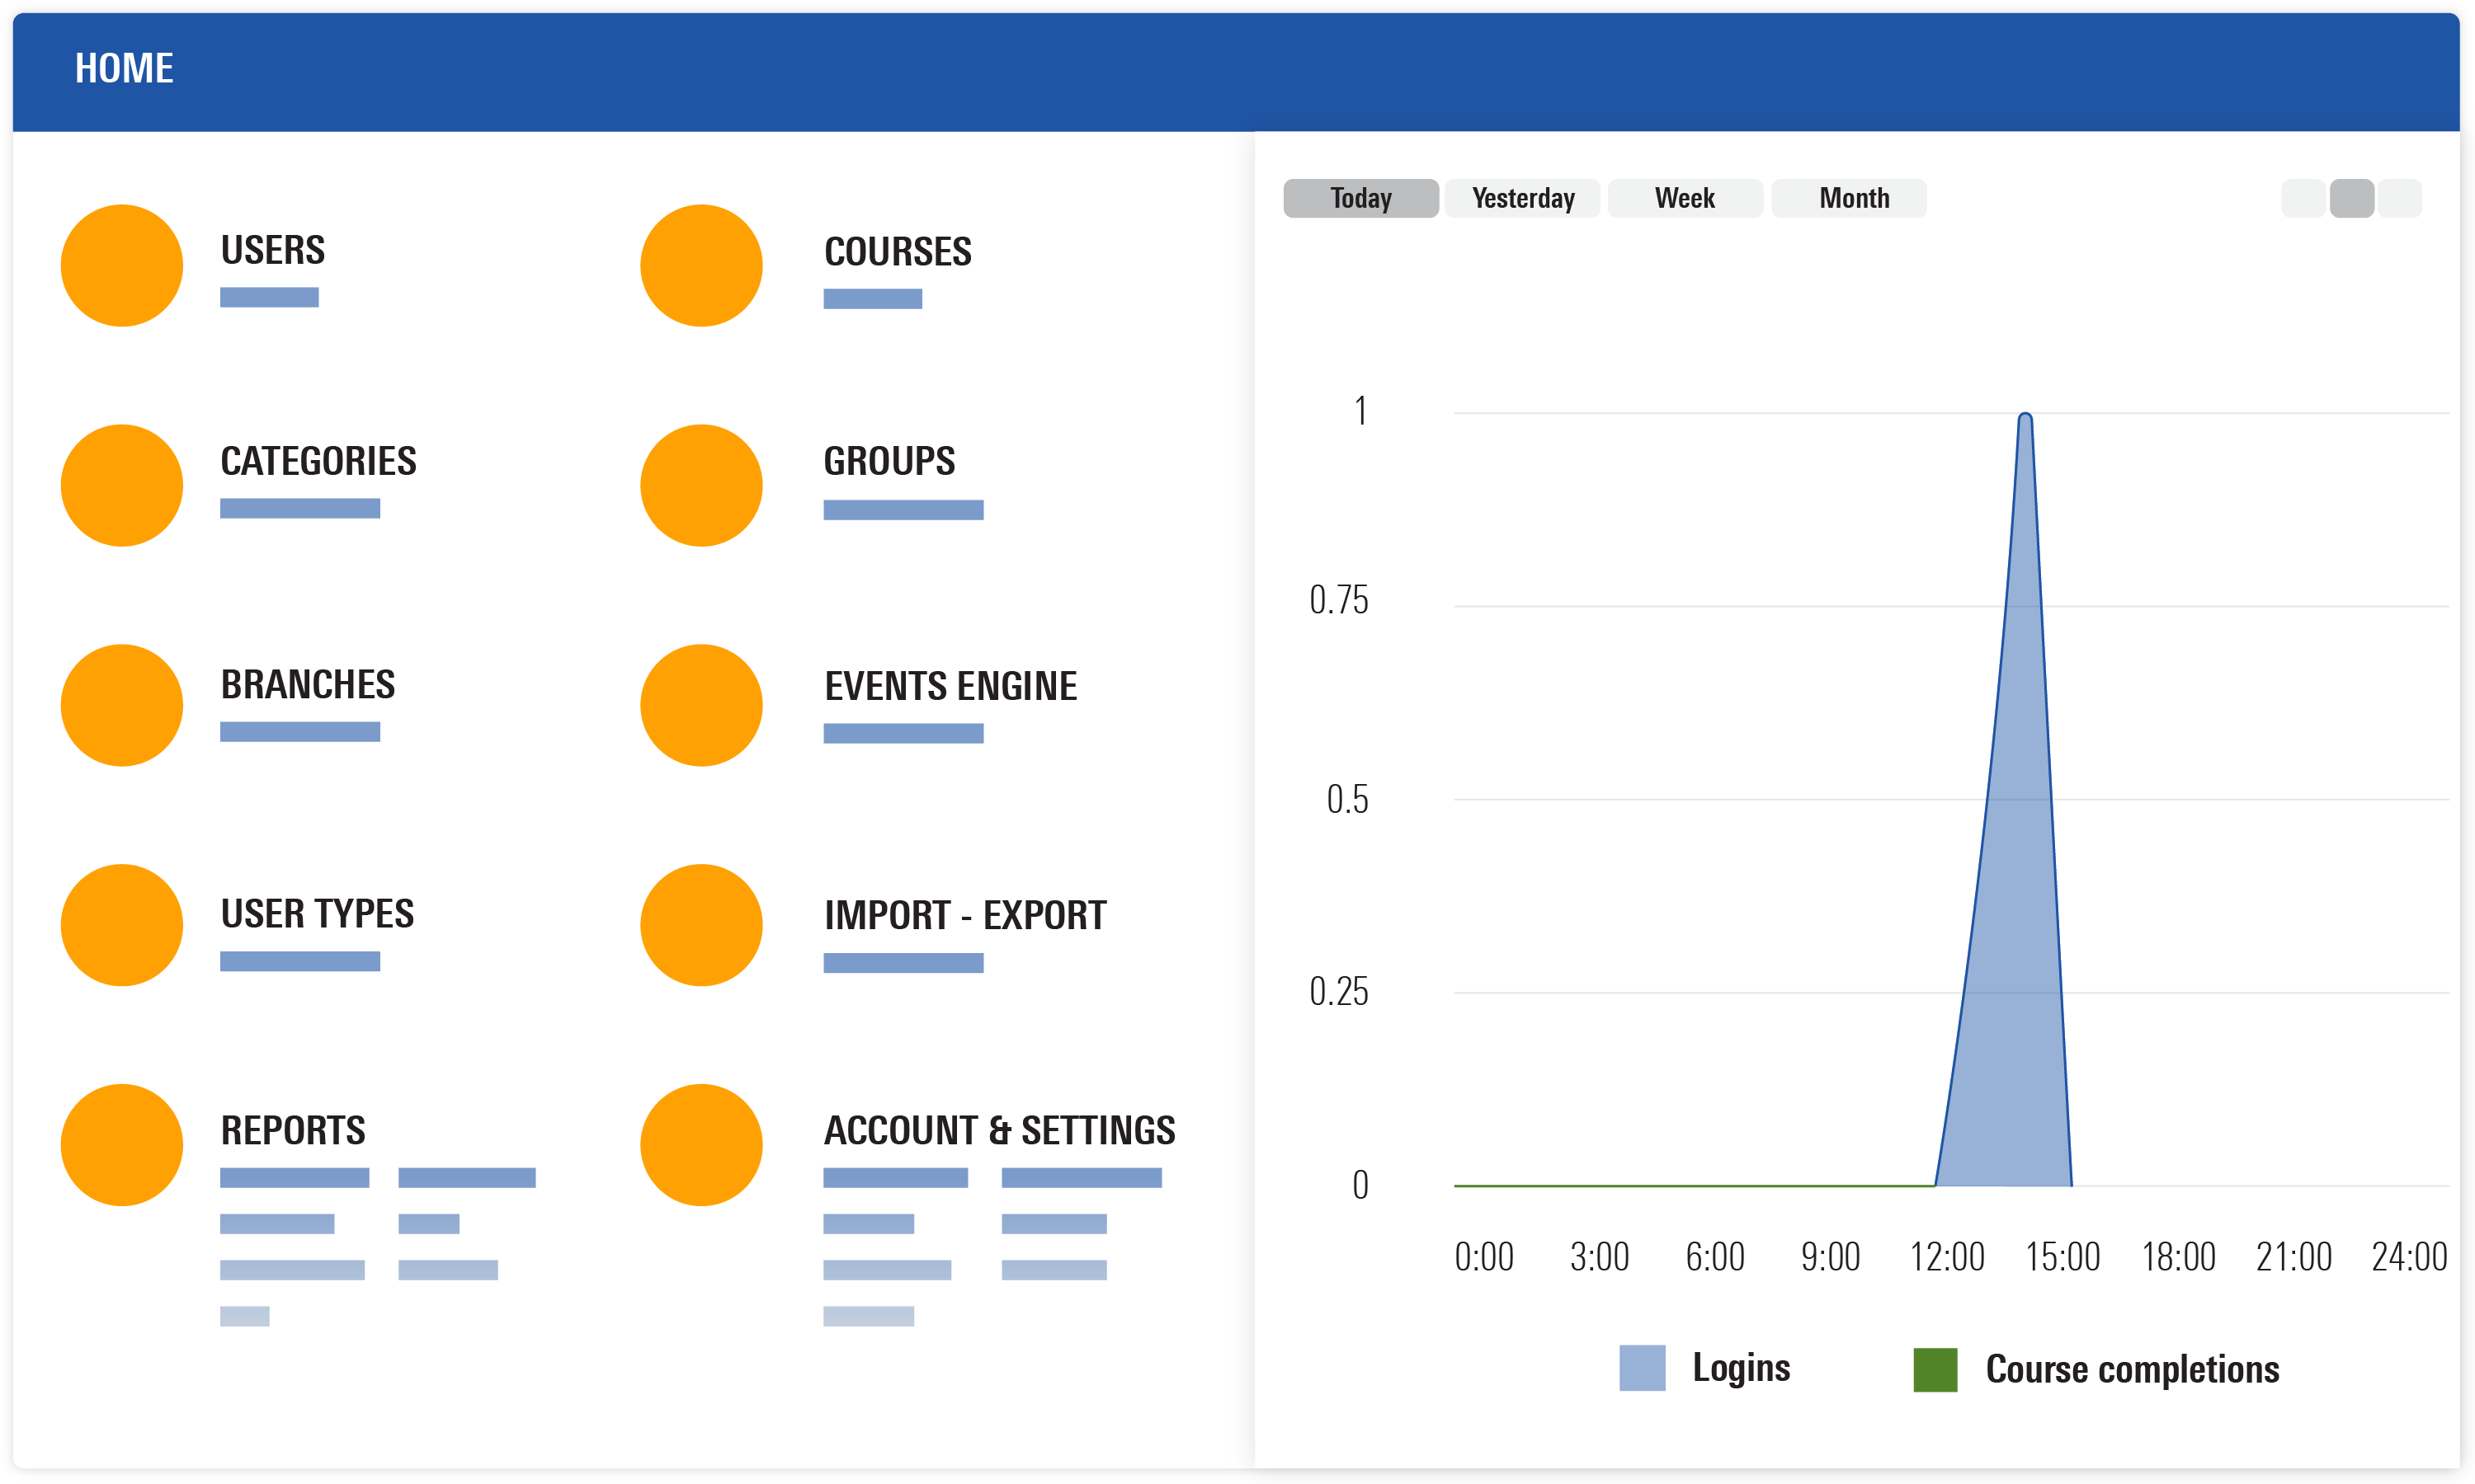The height and width of the screenshot is (1484, 2475).
Task: Click the orange Courses circle icon
Action: pyautogui.click(x=701, y=266)
